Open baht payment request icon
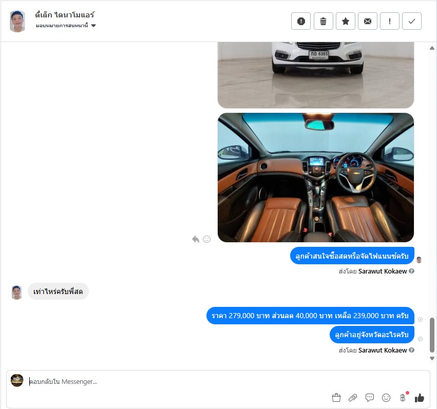Image resolution: width=437 pixels, height=409 pixels. (x=403, y=398)
